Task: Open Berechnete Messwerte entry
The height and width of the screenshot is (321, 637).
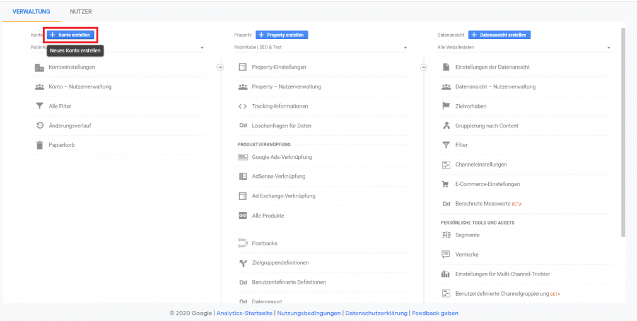Action: click(x=482, y=204)
